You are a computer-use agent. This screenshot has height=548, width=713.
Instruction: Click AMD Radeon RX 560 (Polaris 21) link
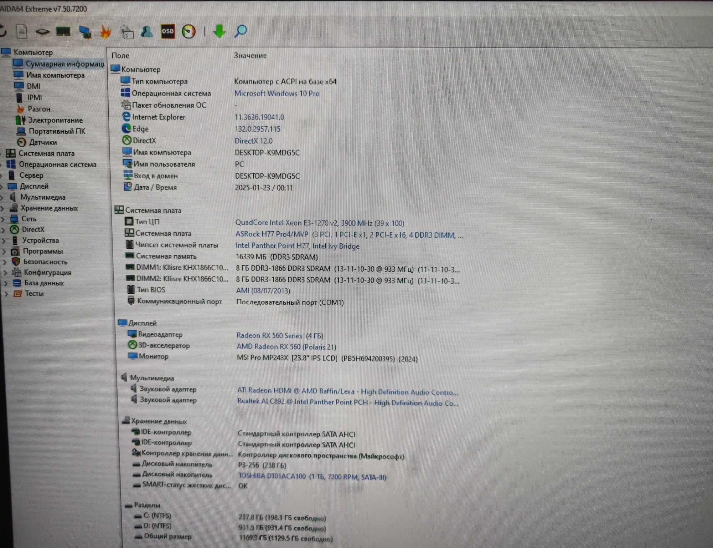pyautogui.click(x=286, y=347)
